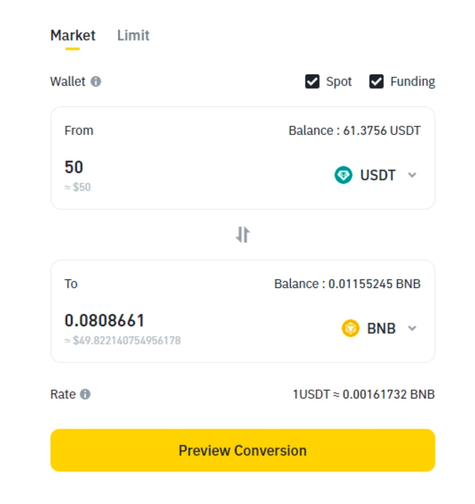This screenshot has width=475, height=504.
Task: Click the Rate info icon
Action: 85,394
